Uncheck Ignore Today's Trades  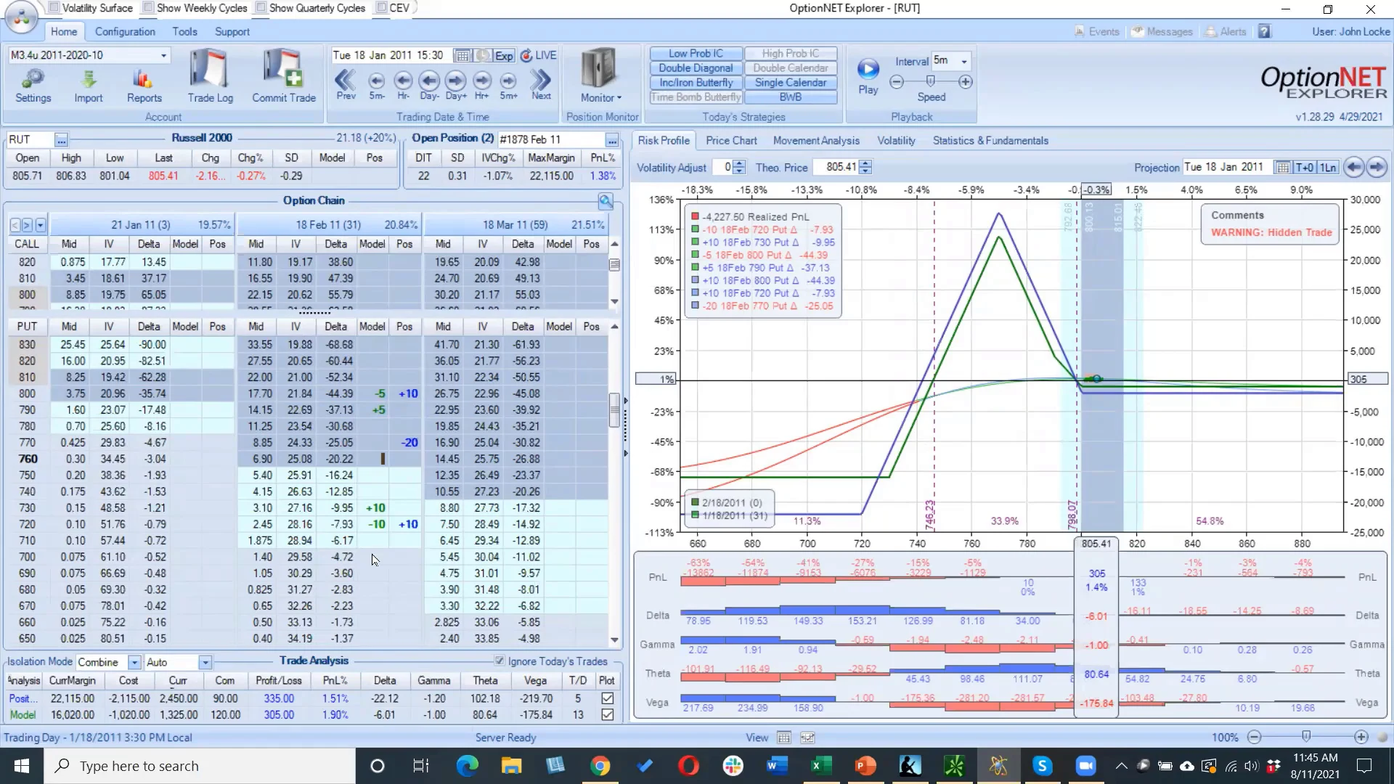500,661
